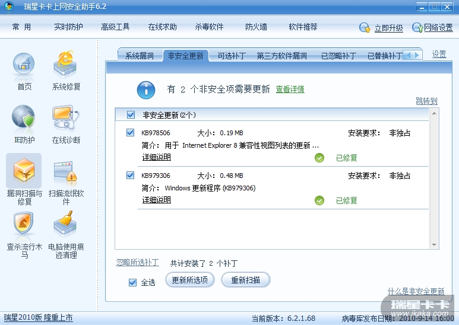Click the 立即升级 link text
459x325 pixels.
click(x=389, y=28)
